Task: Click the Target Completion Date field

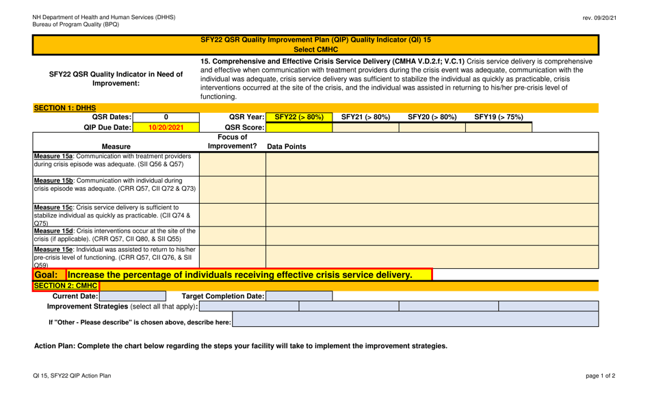Action: click(x=299, y=296)
